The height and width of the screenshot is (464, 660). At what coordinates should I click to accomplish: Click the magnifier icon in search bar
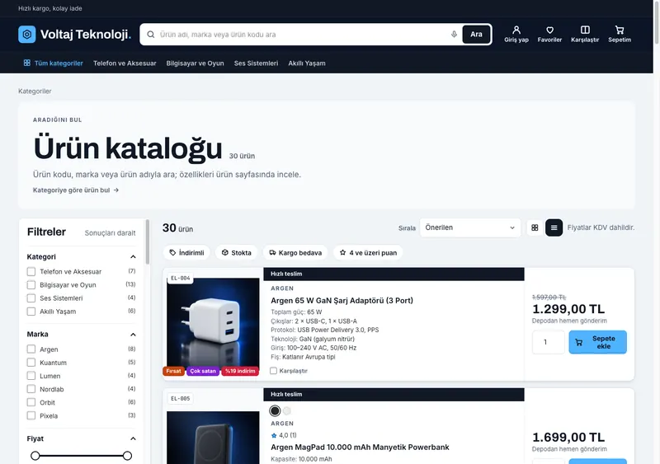click(x=151, y=35)
